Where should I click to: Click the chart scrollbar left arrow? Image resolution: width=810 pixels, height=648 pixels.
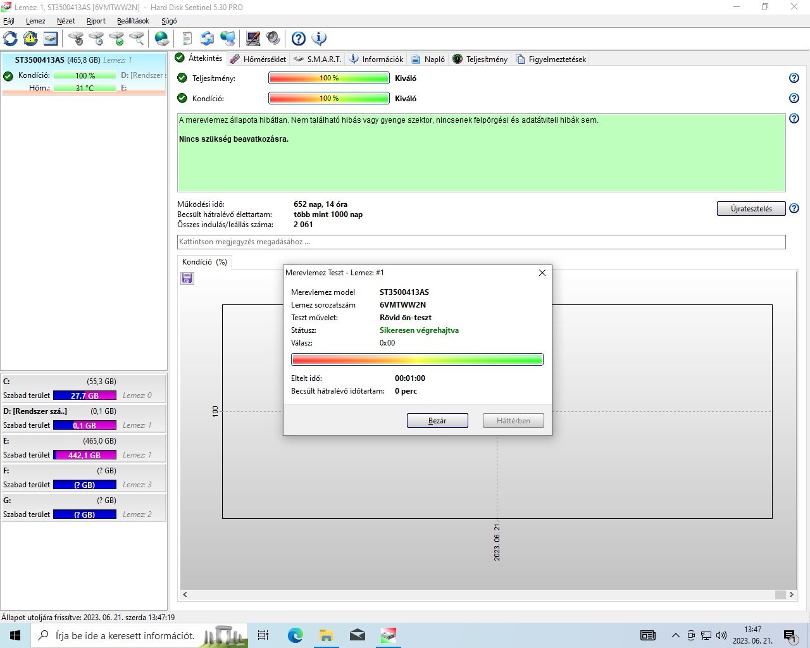(185, 595)
